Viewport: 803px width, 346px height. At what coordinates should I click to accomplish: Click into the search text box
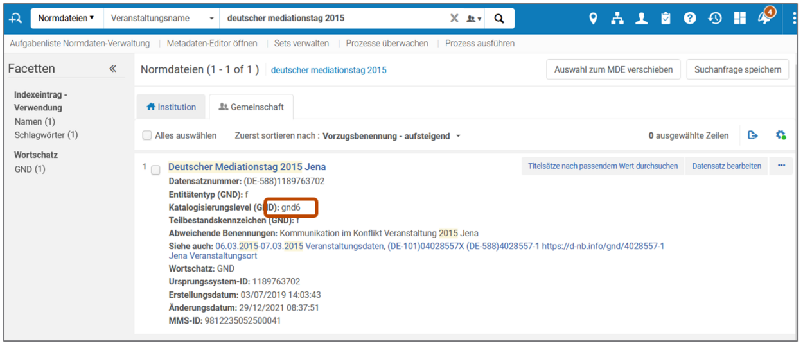[333, 18]
